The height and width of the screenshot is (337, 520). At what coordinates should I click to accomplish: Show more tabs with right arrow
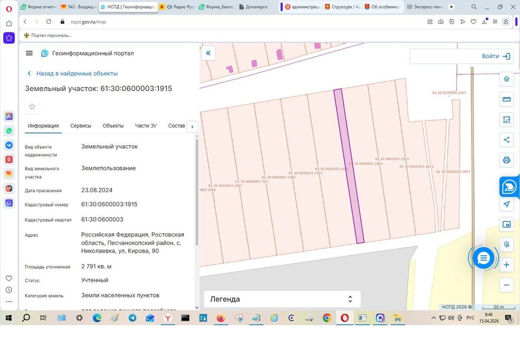pos(192,127)
